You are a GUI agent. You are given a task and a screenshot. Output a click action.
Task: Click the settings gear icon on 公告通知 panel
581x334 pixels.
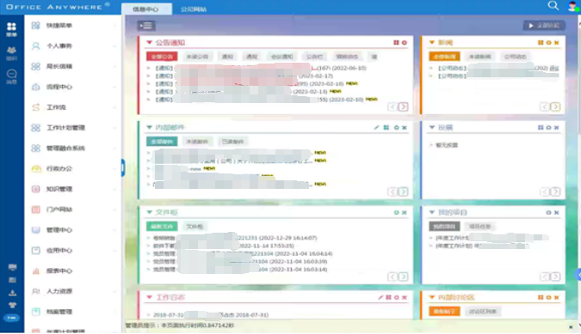[x=405, y=43]
